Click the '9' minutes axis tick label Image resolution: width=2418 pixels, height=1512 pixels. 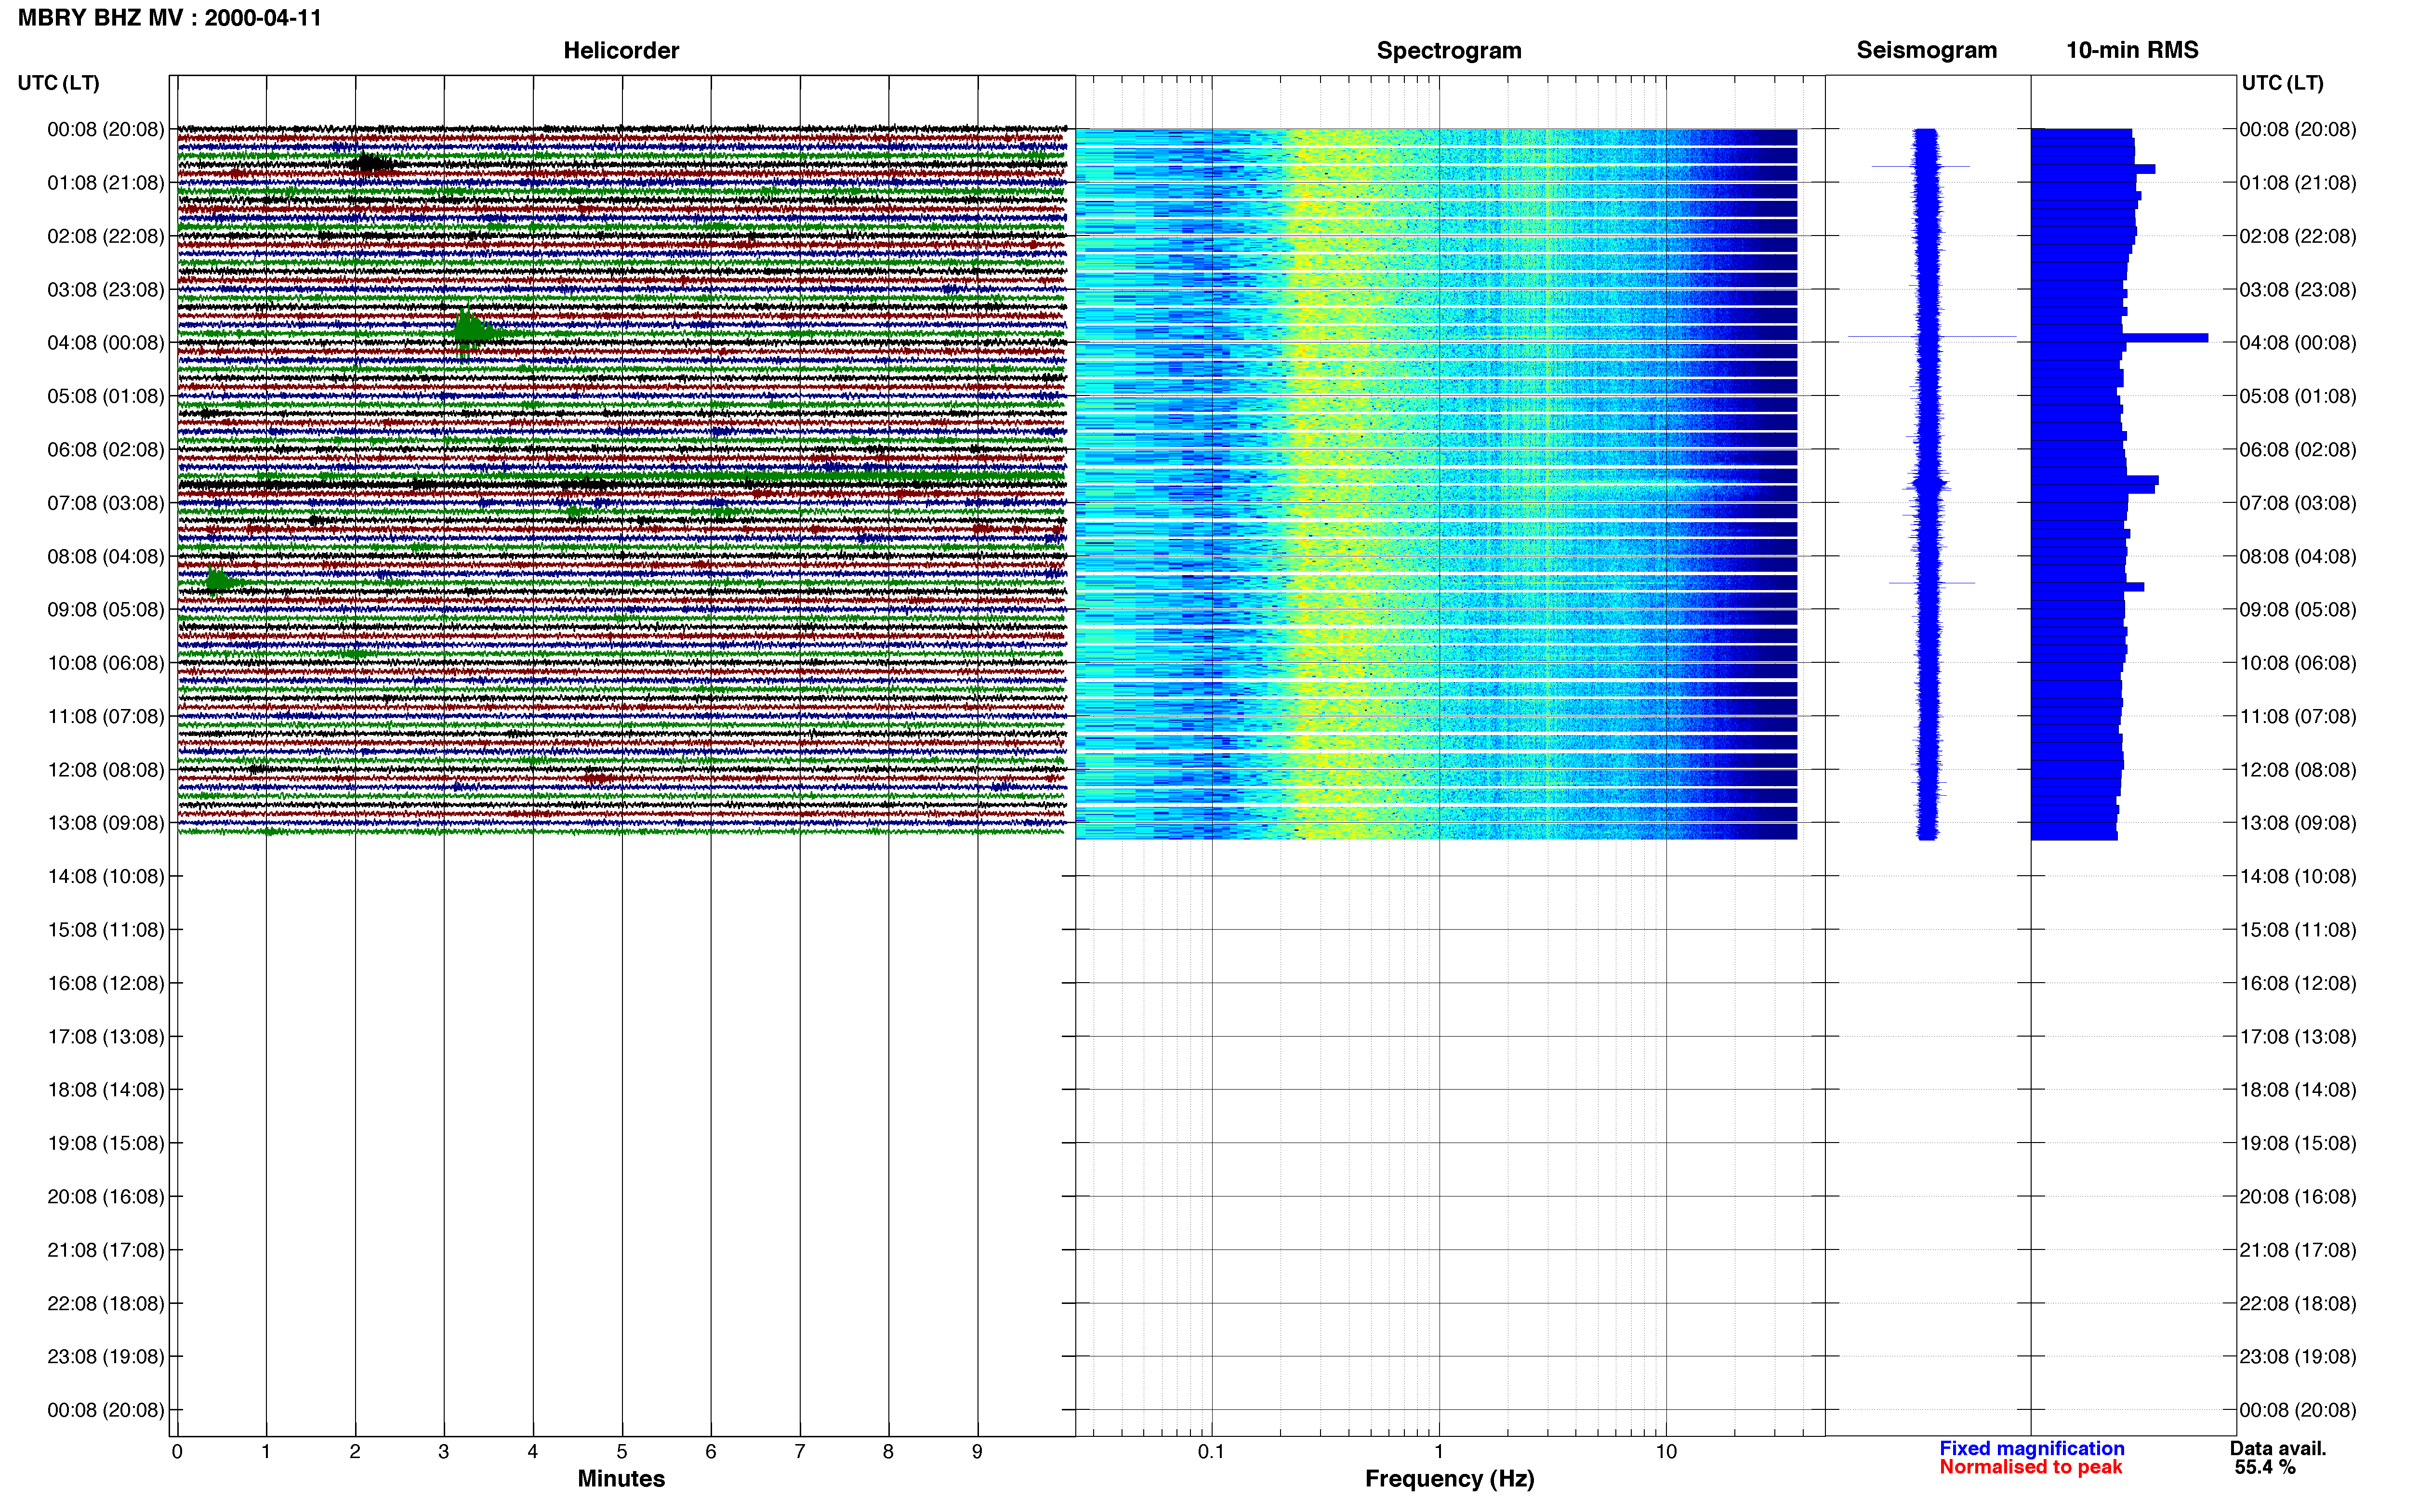[x=977, y=1451]
